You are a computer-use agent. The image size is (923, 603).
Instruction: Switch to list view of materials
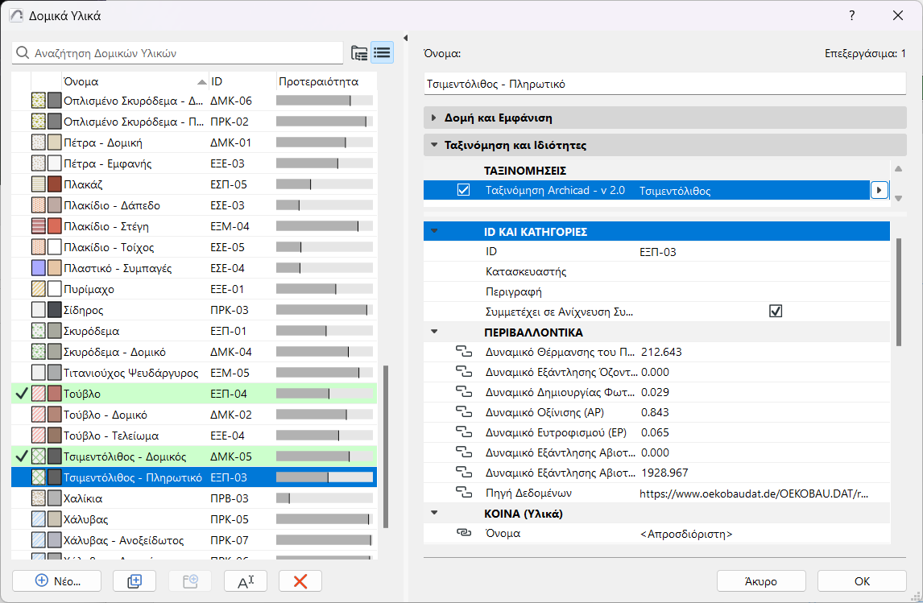[383, 53]
